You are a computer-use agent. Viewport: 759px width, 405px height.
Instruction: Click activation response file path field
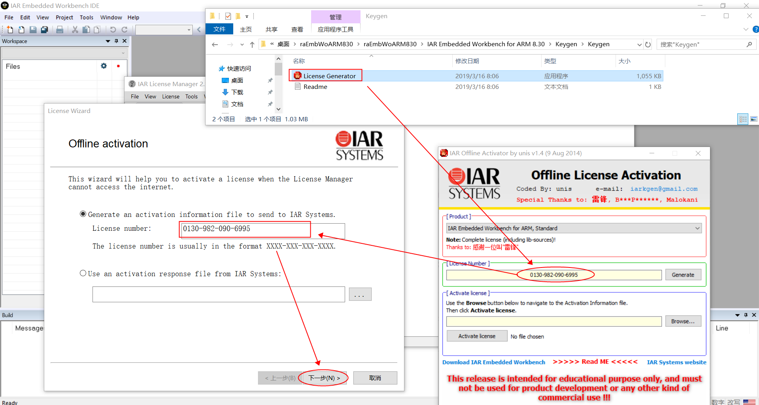[x=219, y=294]
